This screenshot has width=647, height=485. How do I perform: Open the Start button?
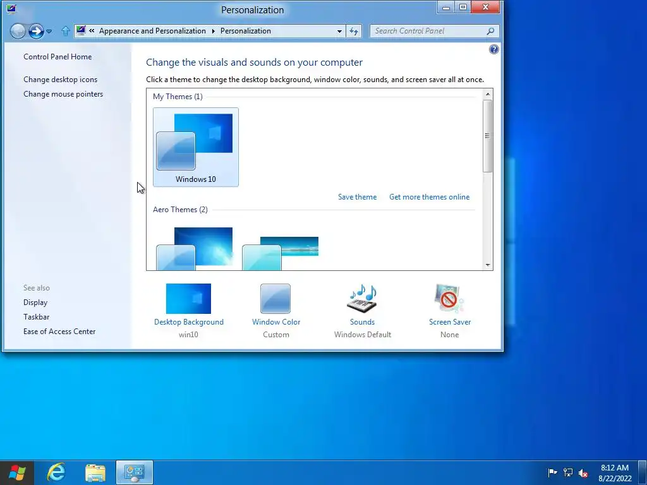point(17,472)
